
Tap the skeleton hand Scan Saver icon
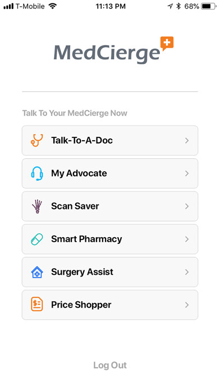tap(37, 206)
